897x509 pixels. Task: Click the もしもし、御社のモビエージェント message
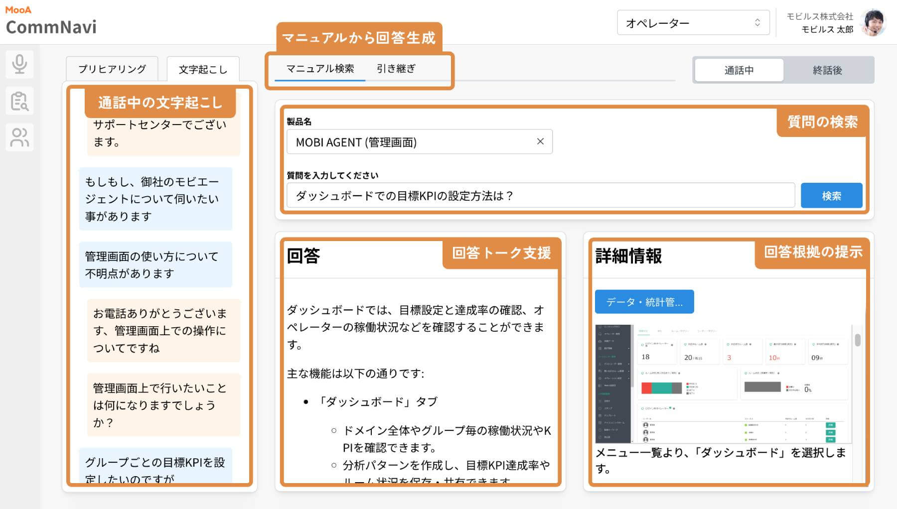155,199
